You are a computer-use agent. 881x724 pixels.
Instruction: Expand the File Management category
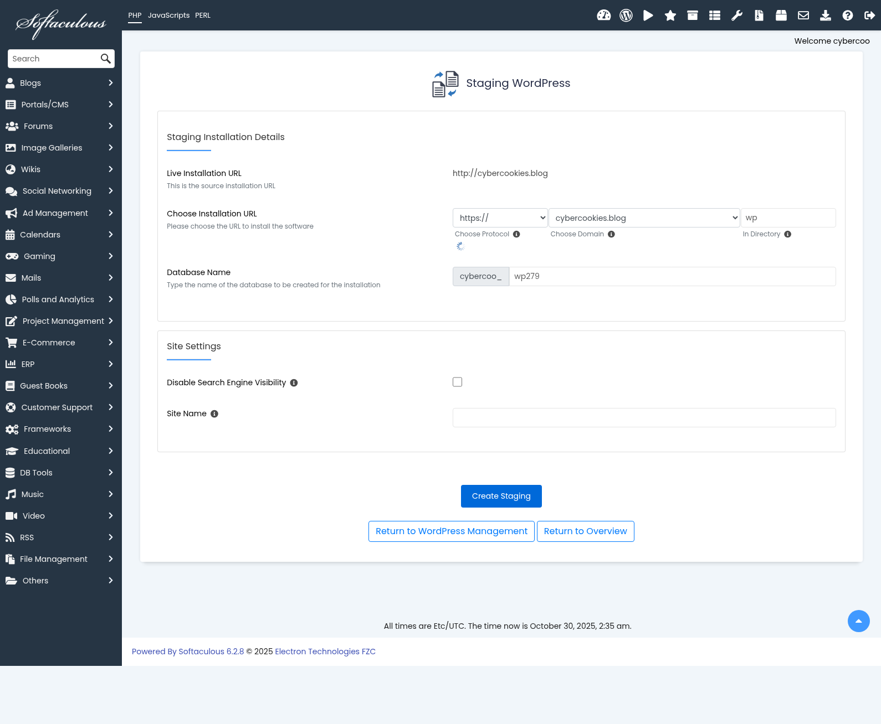61,559
